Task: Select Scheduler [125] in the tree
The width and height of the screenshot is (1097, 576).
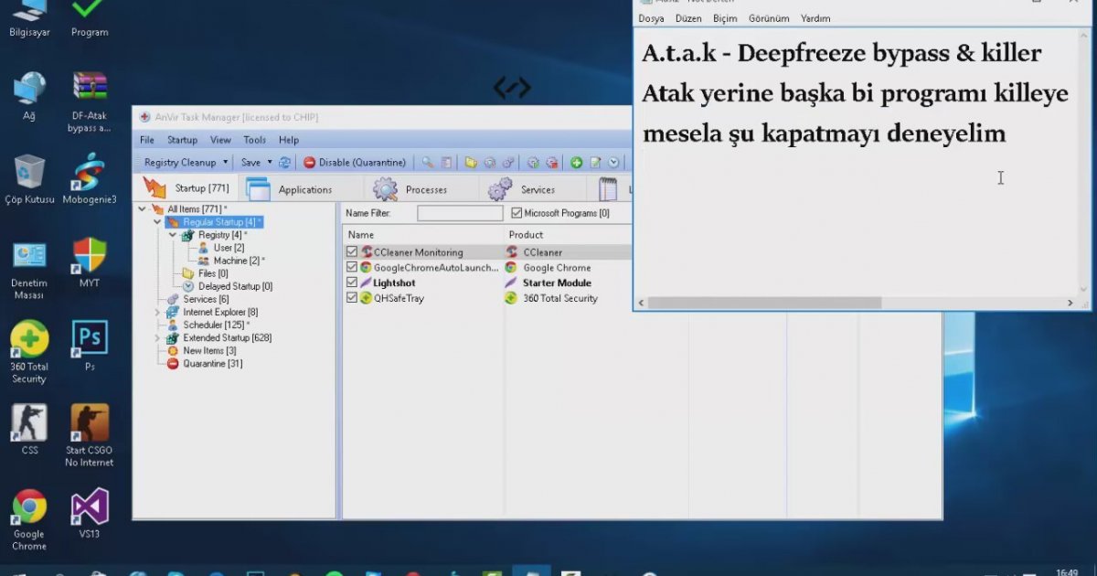Action: pos(217,325)
